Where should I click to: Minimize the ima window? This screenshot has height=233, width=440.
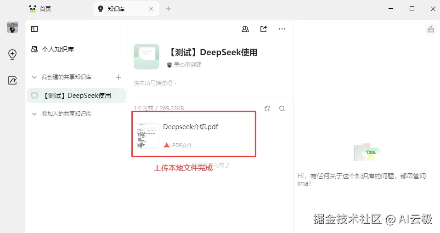pyautogui.click(x=390, y=9)
